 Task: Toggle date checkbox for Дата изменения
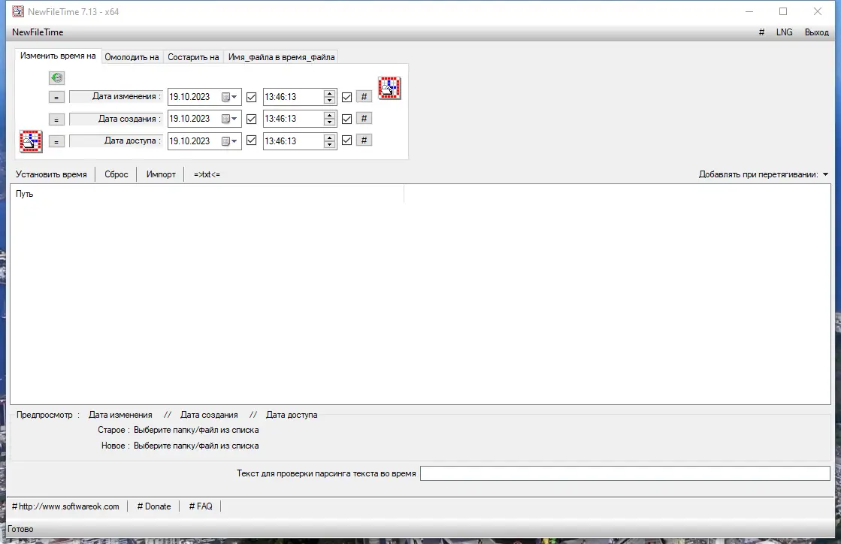[x=251, y=97]
